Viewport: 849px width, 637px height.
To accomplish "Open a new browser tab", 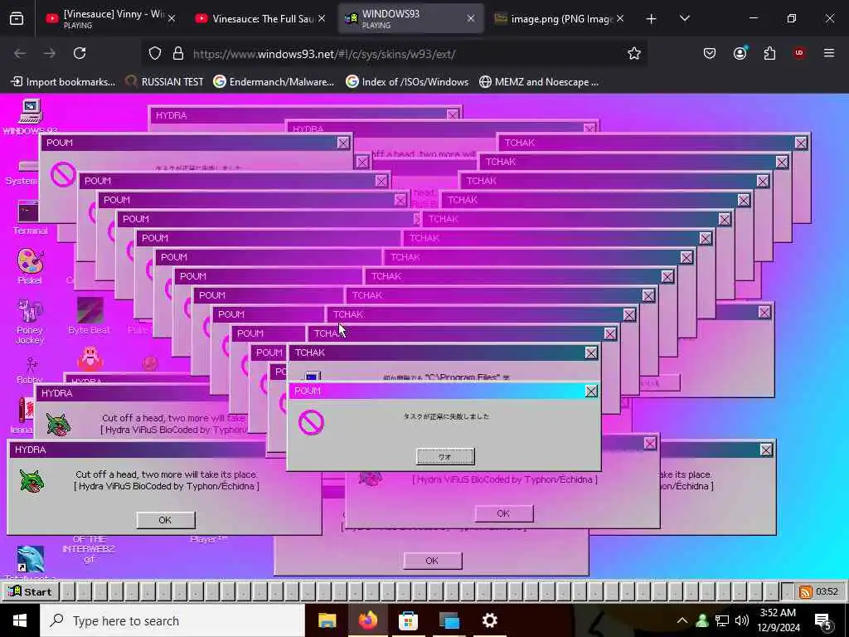I will pos(652,19).
